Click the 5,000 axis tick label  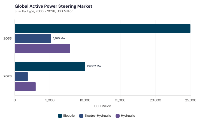(x=50, y=100)
